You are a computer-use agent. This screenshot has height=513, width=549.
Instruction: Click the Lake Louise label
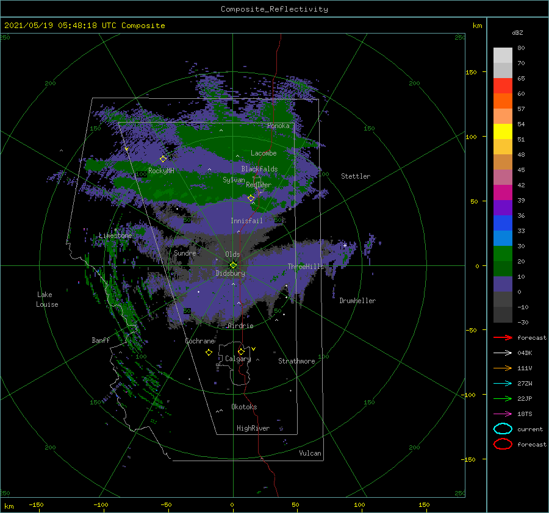pyautogui.click(x=47, y=300)
